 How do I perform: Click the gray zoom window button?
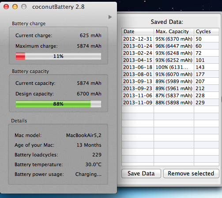point(24,7)
